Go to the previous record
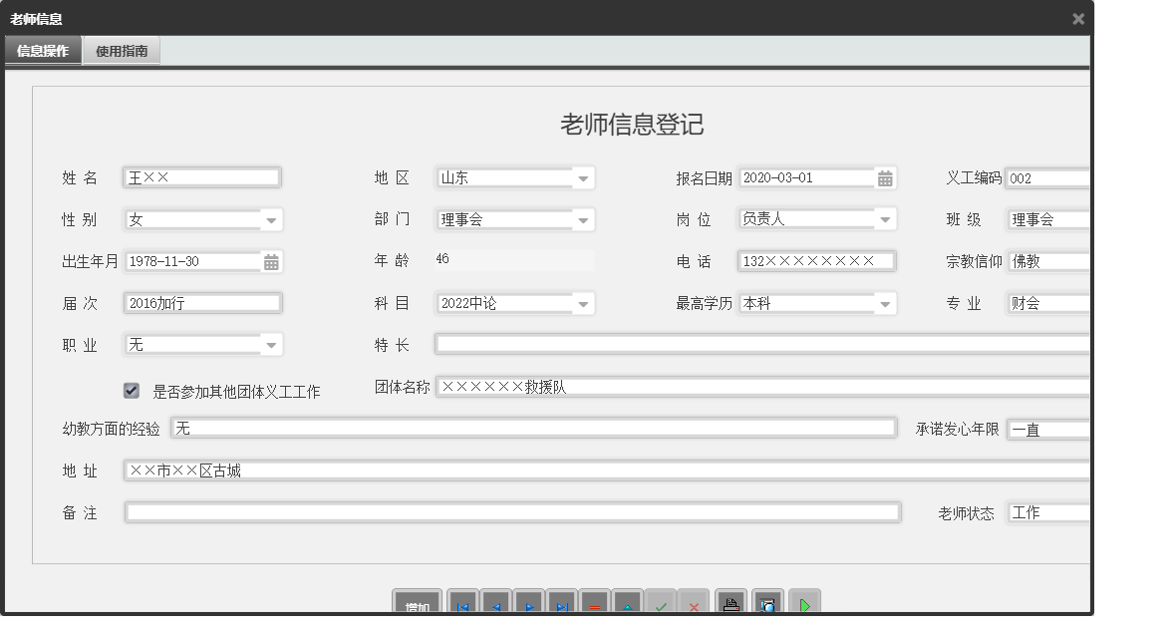The width and height of the screenshot is (1170, 625). (x=496, y=603)
